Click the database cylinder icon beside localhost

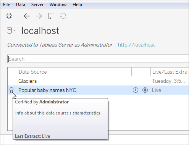(9, 31)
